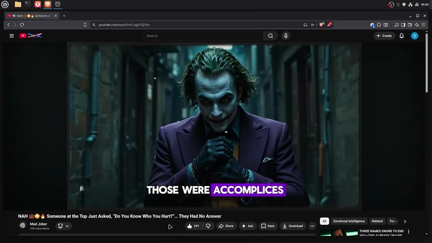Open a new browser tab
The image size is (432, 243).
(x=64, y=16)
